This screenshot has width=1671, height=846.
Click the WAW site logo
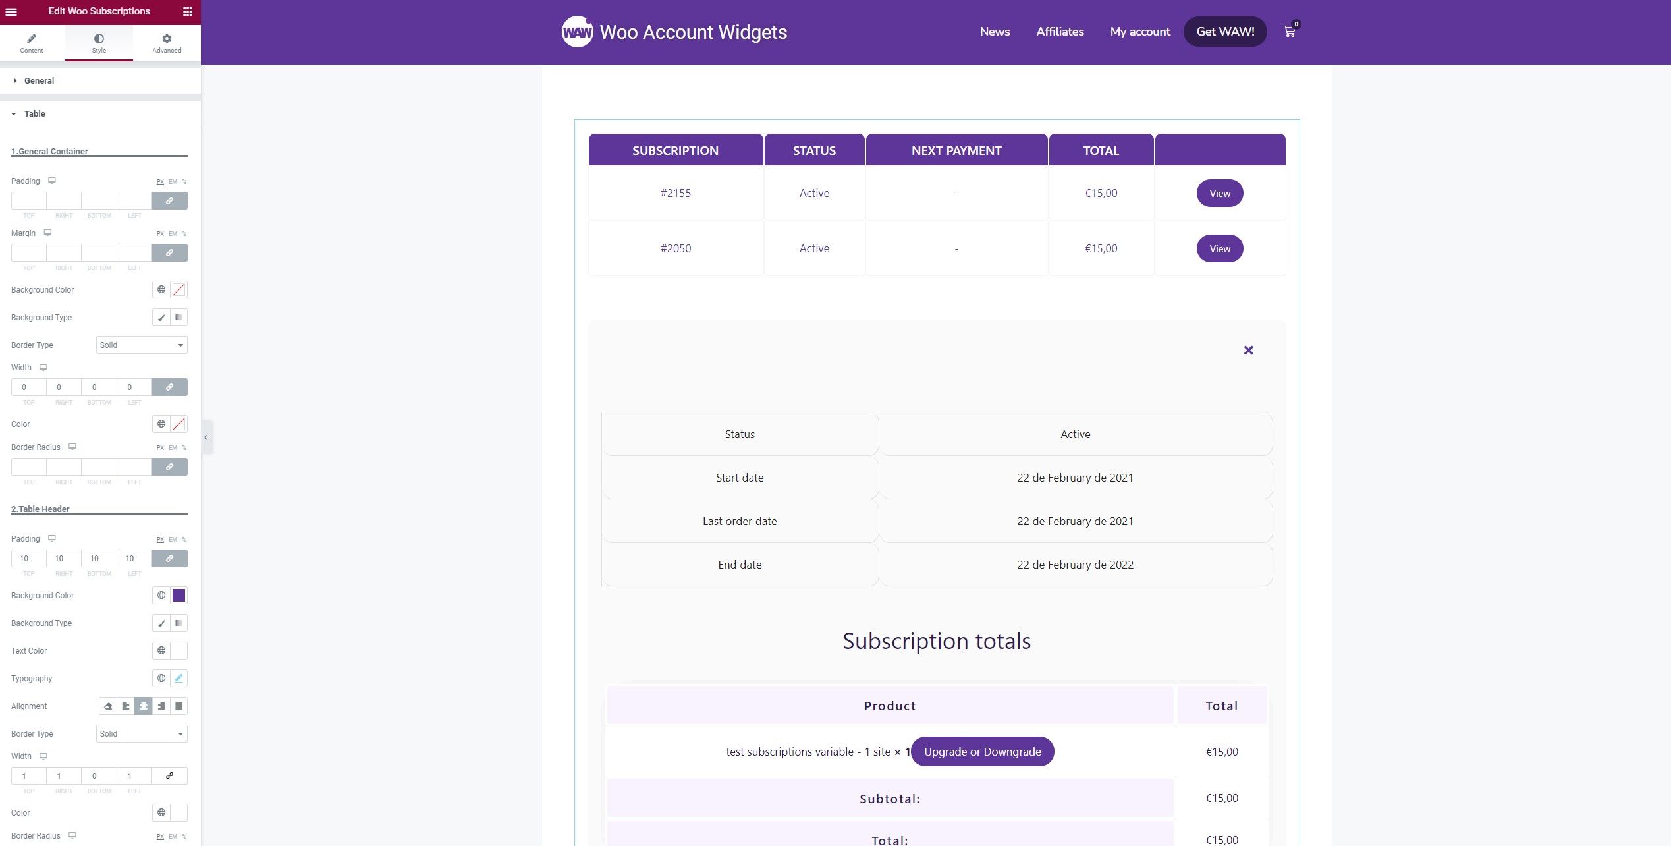click(x=577, y=32)
